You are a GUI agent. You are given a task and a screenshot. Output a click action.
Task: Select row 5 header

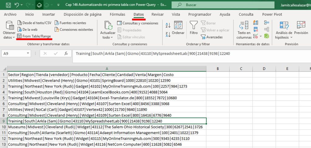click(x=4, y=98)
